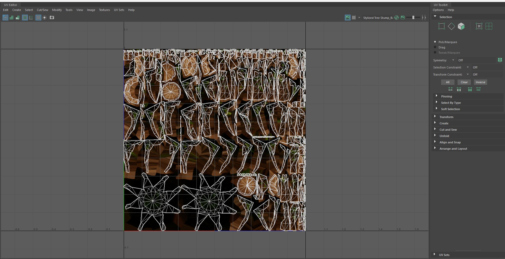This screenshot has height=259, width=505.
Task: Click the Stylized Tree Stump texture name field
Action: pos(378,18)
